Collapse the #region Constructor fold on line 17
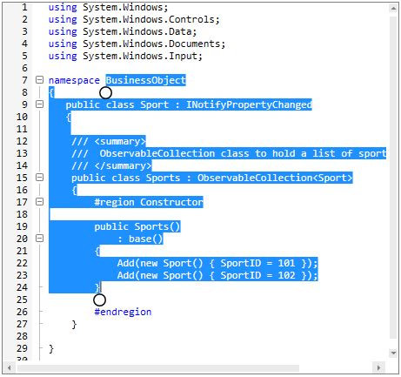The height and width of the screenshot is (377, 401). click(x=39, y=202)
